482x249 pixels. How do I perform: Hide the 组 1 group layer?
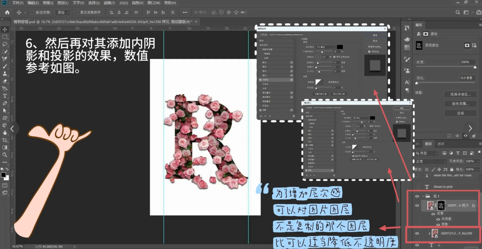[x=417, y=196]
